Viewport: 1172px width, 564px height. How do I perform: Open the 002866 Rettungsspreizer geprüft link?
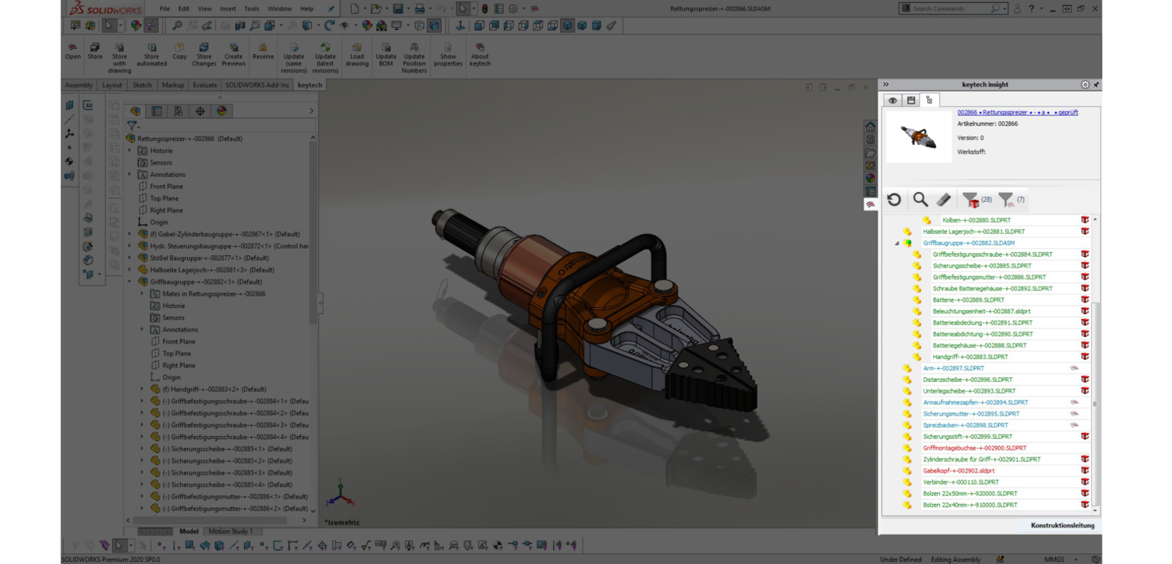pyautogui.click(x=1017, y=112)
